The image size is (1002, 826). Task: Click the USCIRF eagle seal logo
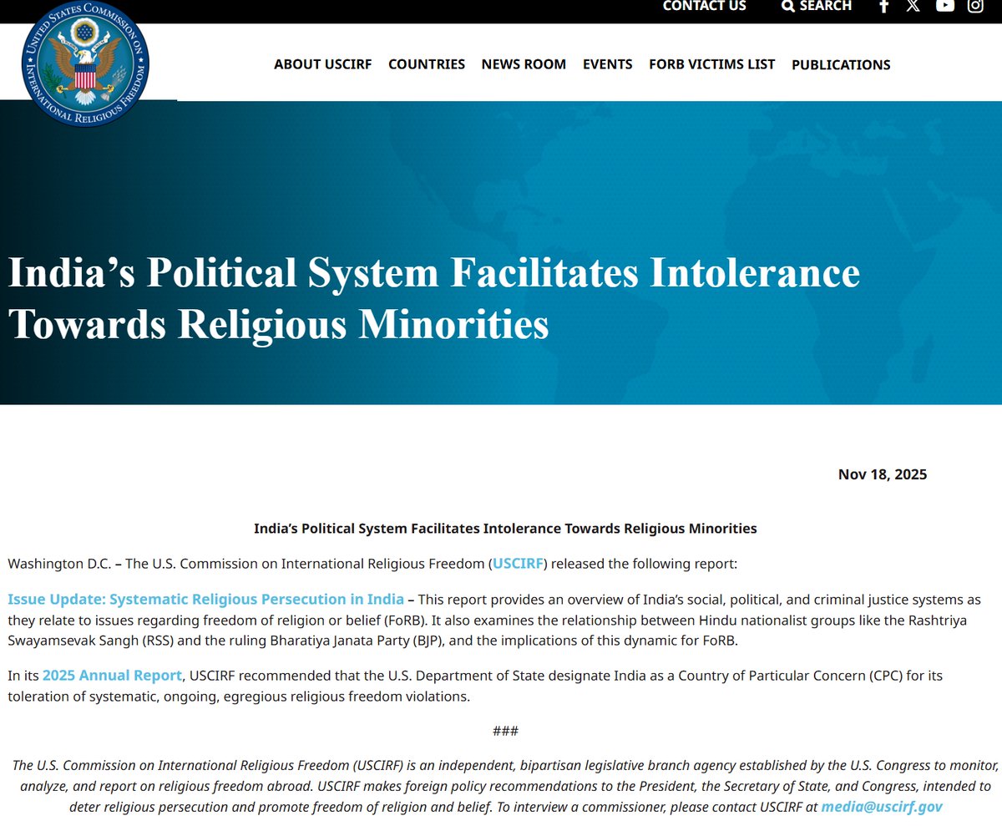pyautogui.click(x=86, y=64)
